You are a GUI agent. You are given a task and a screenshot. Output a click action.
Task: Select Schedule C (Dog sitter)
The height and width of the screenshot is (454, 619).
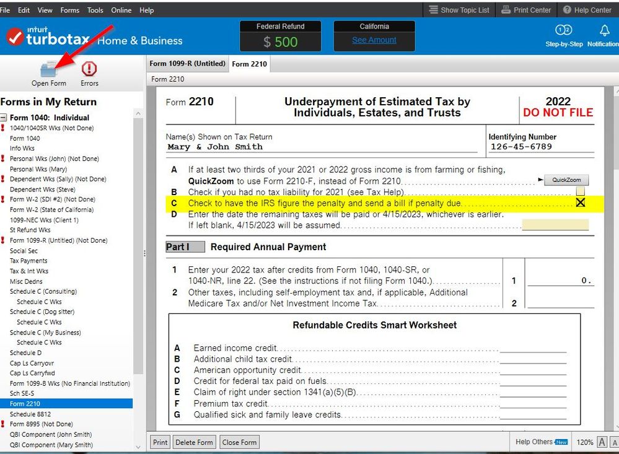(42, 312)
